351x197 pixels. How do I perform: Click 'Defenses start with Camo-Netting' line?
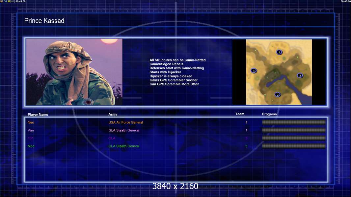[x=176, y=68]
